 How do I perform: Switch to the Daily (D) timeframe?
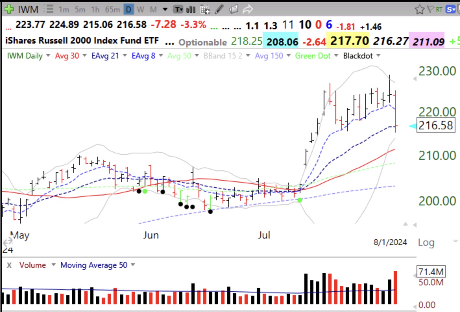(129, 9)
